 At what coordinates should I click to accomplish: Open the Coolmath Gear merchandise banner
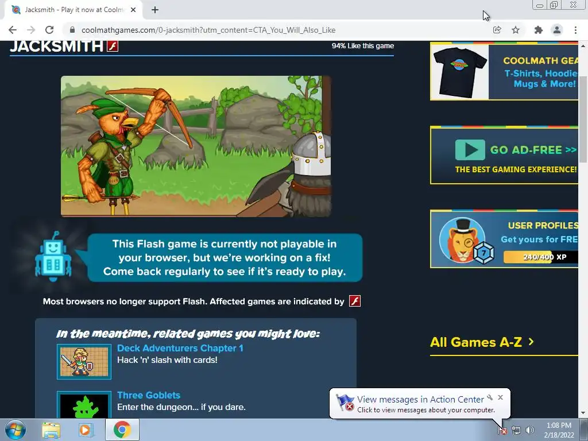click(504, 71)
